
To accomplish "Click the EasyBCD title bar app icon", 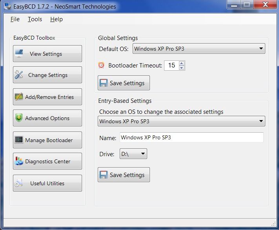I will 7,6.
